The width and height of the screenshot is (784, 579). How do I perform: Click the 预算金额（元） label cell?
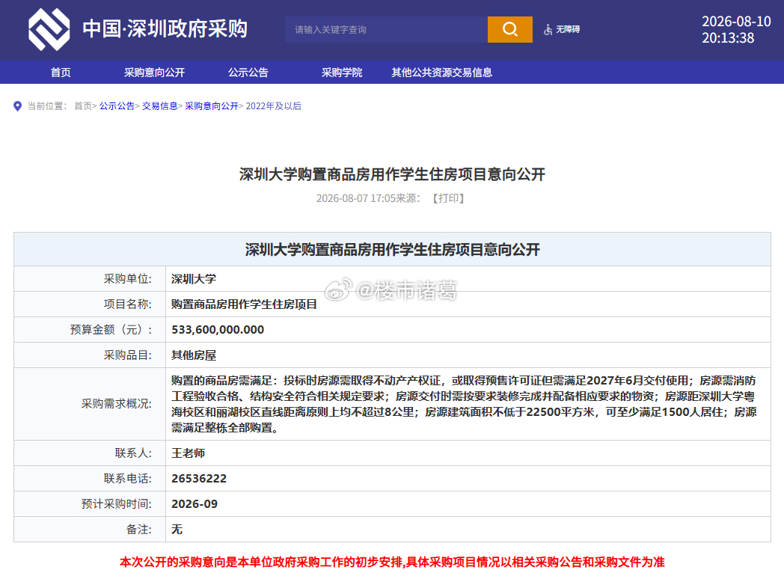pyautogui.click(x=90, y=330)
